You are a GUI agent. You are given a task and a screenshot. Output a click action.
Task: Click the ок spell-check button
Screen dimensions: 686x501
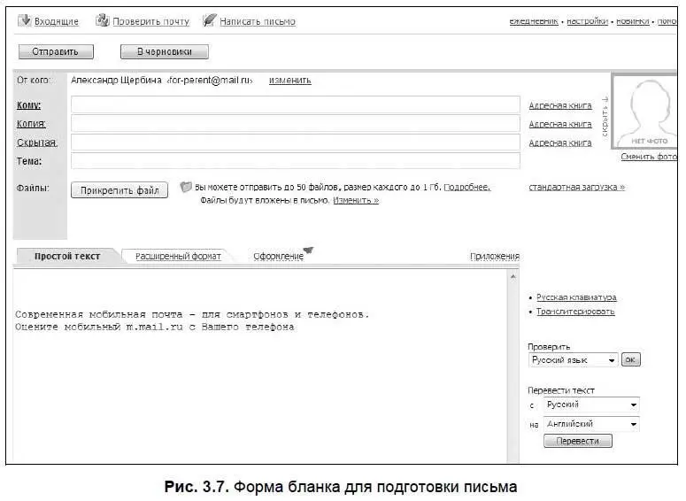(630, 359)
